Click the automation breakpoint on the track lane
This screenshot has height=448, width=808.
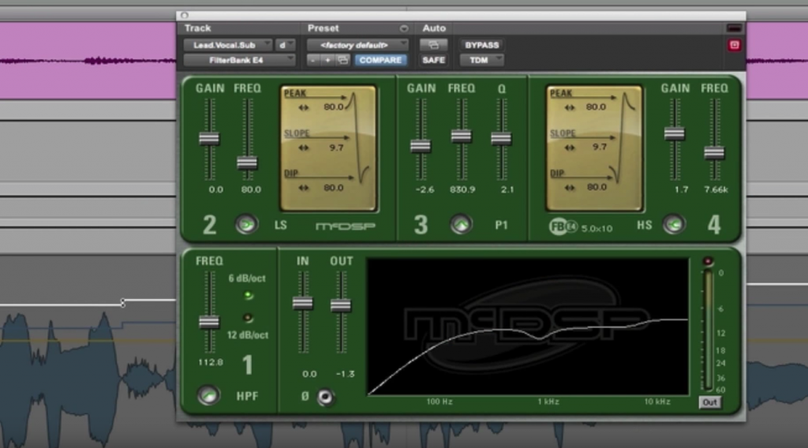tap(122, 303)
